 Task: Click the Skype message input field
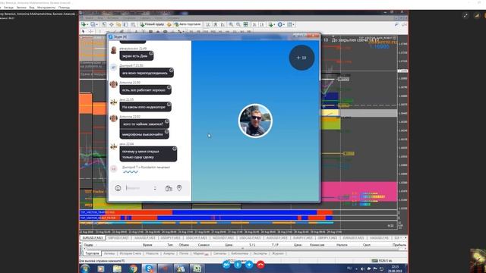pos(138,188)
